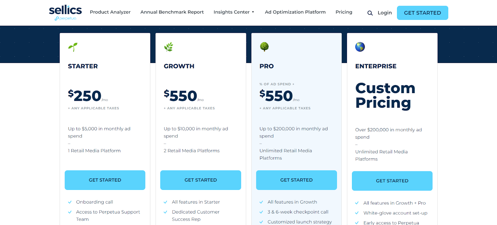
Task: Click the Custom Pricing text
Action: [385, 96]
